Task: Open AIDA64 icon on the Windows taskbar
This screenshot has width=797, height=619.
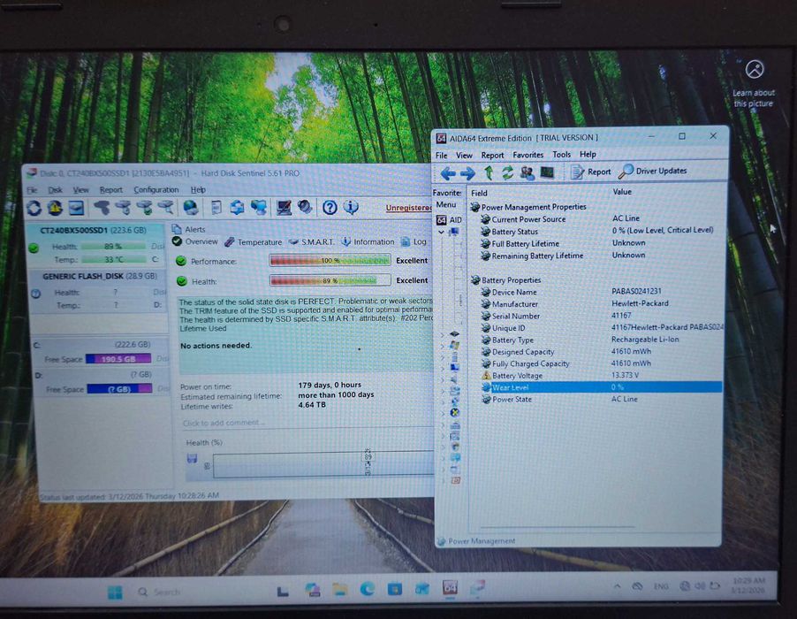Action: coord(450,588)
